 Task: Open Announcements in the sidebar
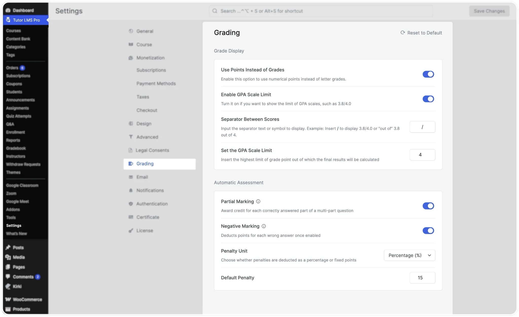pyautogui.click(x=20, y=100)
